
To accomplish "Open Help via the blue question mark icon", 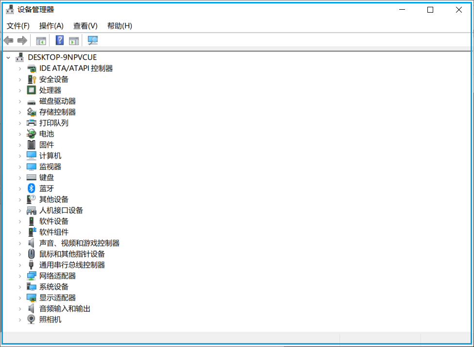I will click(x=59, y=40).
